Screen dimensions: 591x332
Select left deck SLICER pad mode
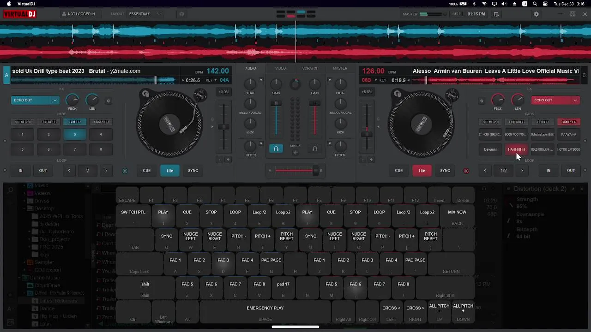(75, 122)
